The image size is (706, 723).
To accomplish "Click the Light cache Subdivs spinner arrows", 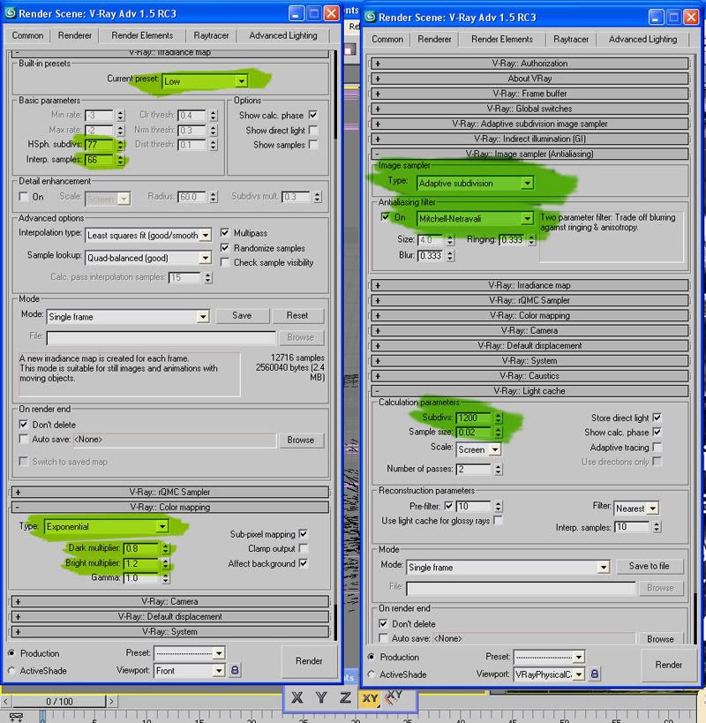I will point(498,418).
